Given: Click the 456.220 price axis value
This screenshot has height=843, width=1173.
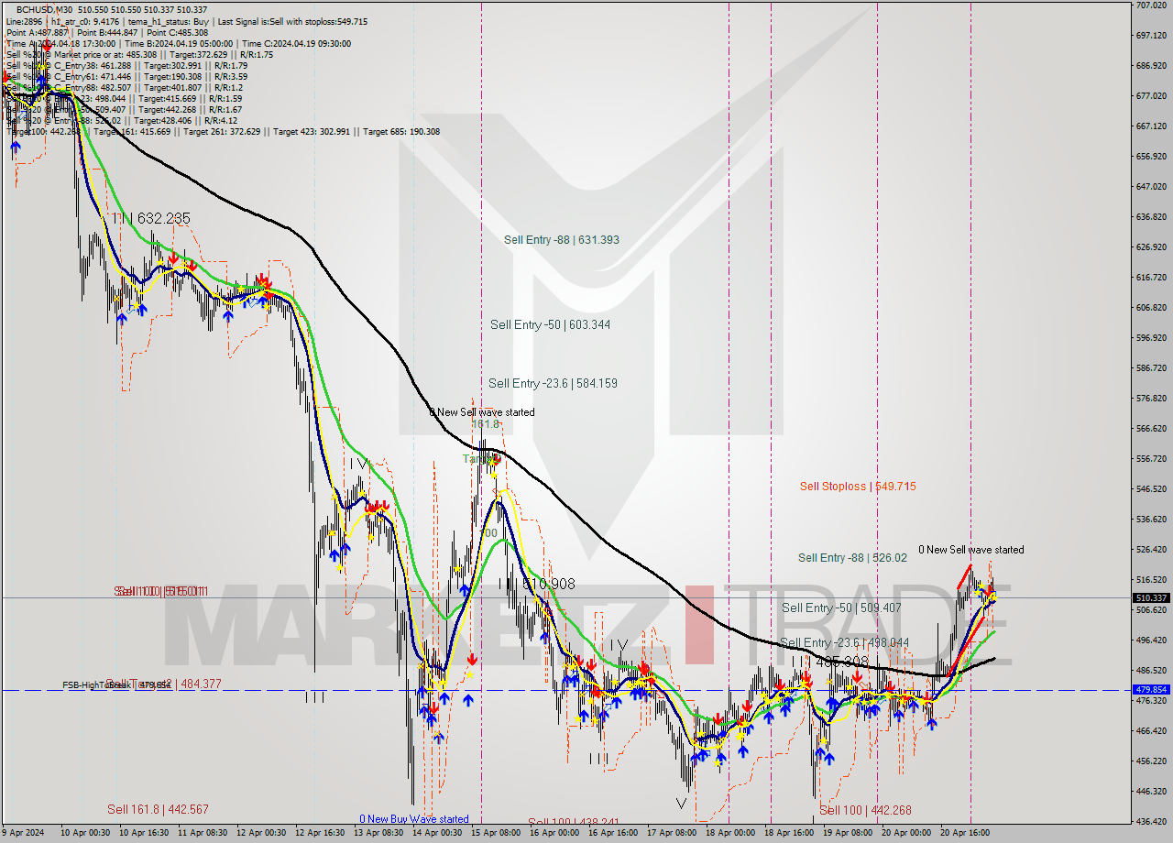Looking at the screenshot, I should 1150,761.
